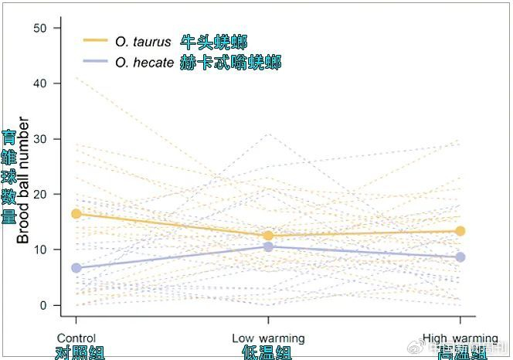Click the Low warming x-axis label

click(x=268, y=338)
